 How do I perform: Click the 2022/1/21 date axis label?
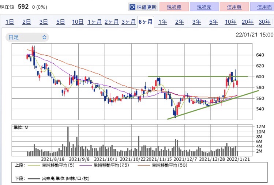(x=238, y=159)
